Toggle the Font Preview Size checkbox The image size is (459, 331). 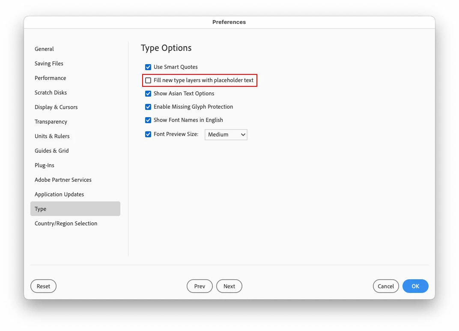(148, 134)
